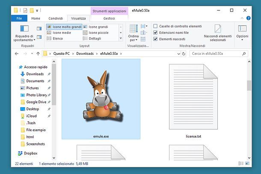Open Google Drive in the sidebar
The image size is (261, 174).
pos(33,102)
